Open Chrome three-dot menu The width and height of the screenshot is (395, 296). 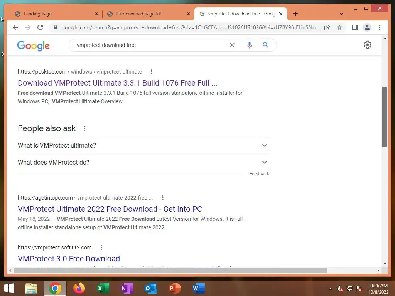pyautogui.click(x=380, y=27)
